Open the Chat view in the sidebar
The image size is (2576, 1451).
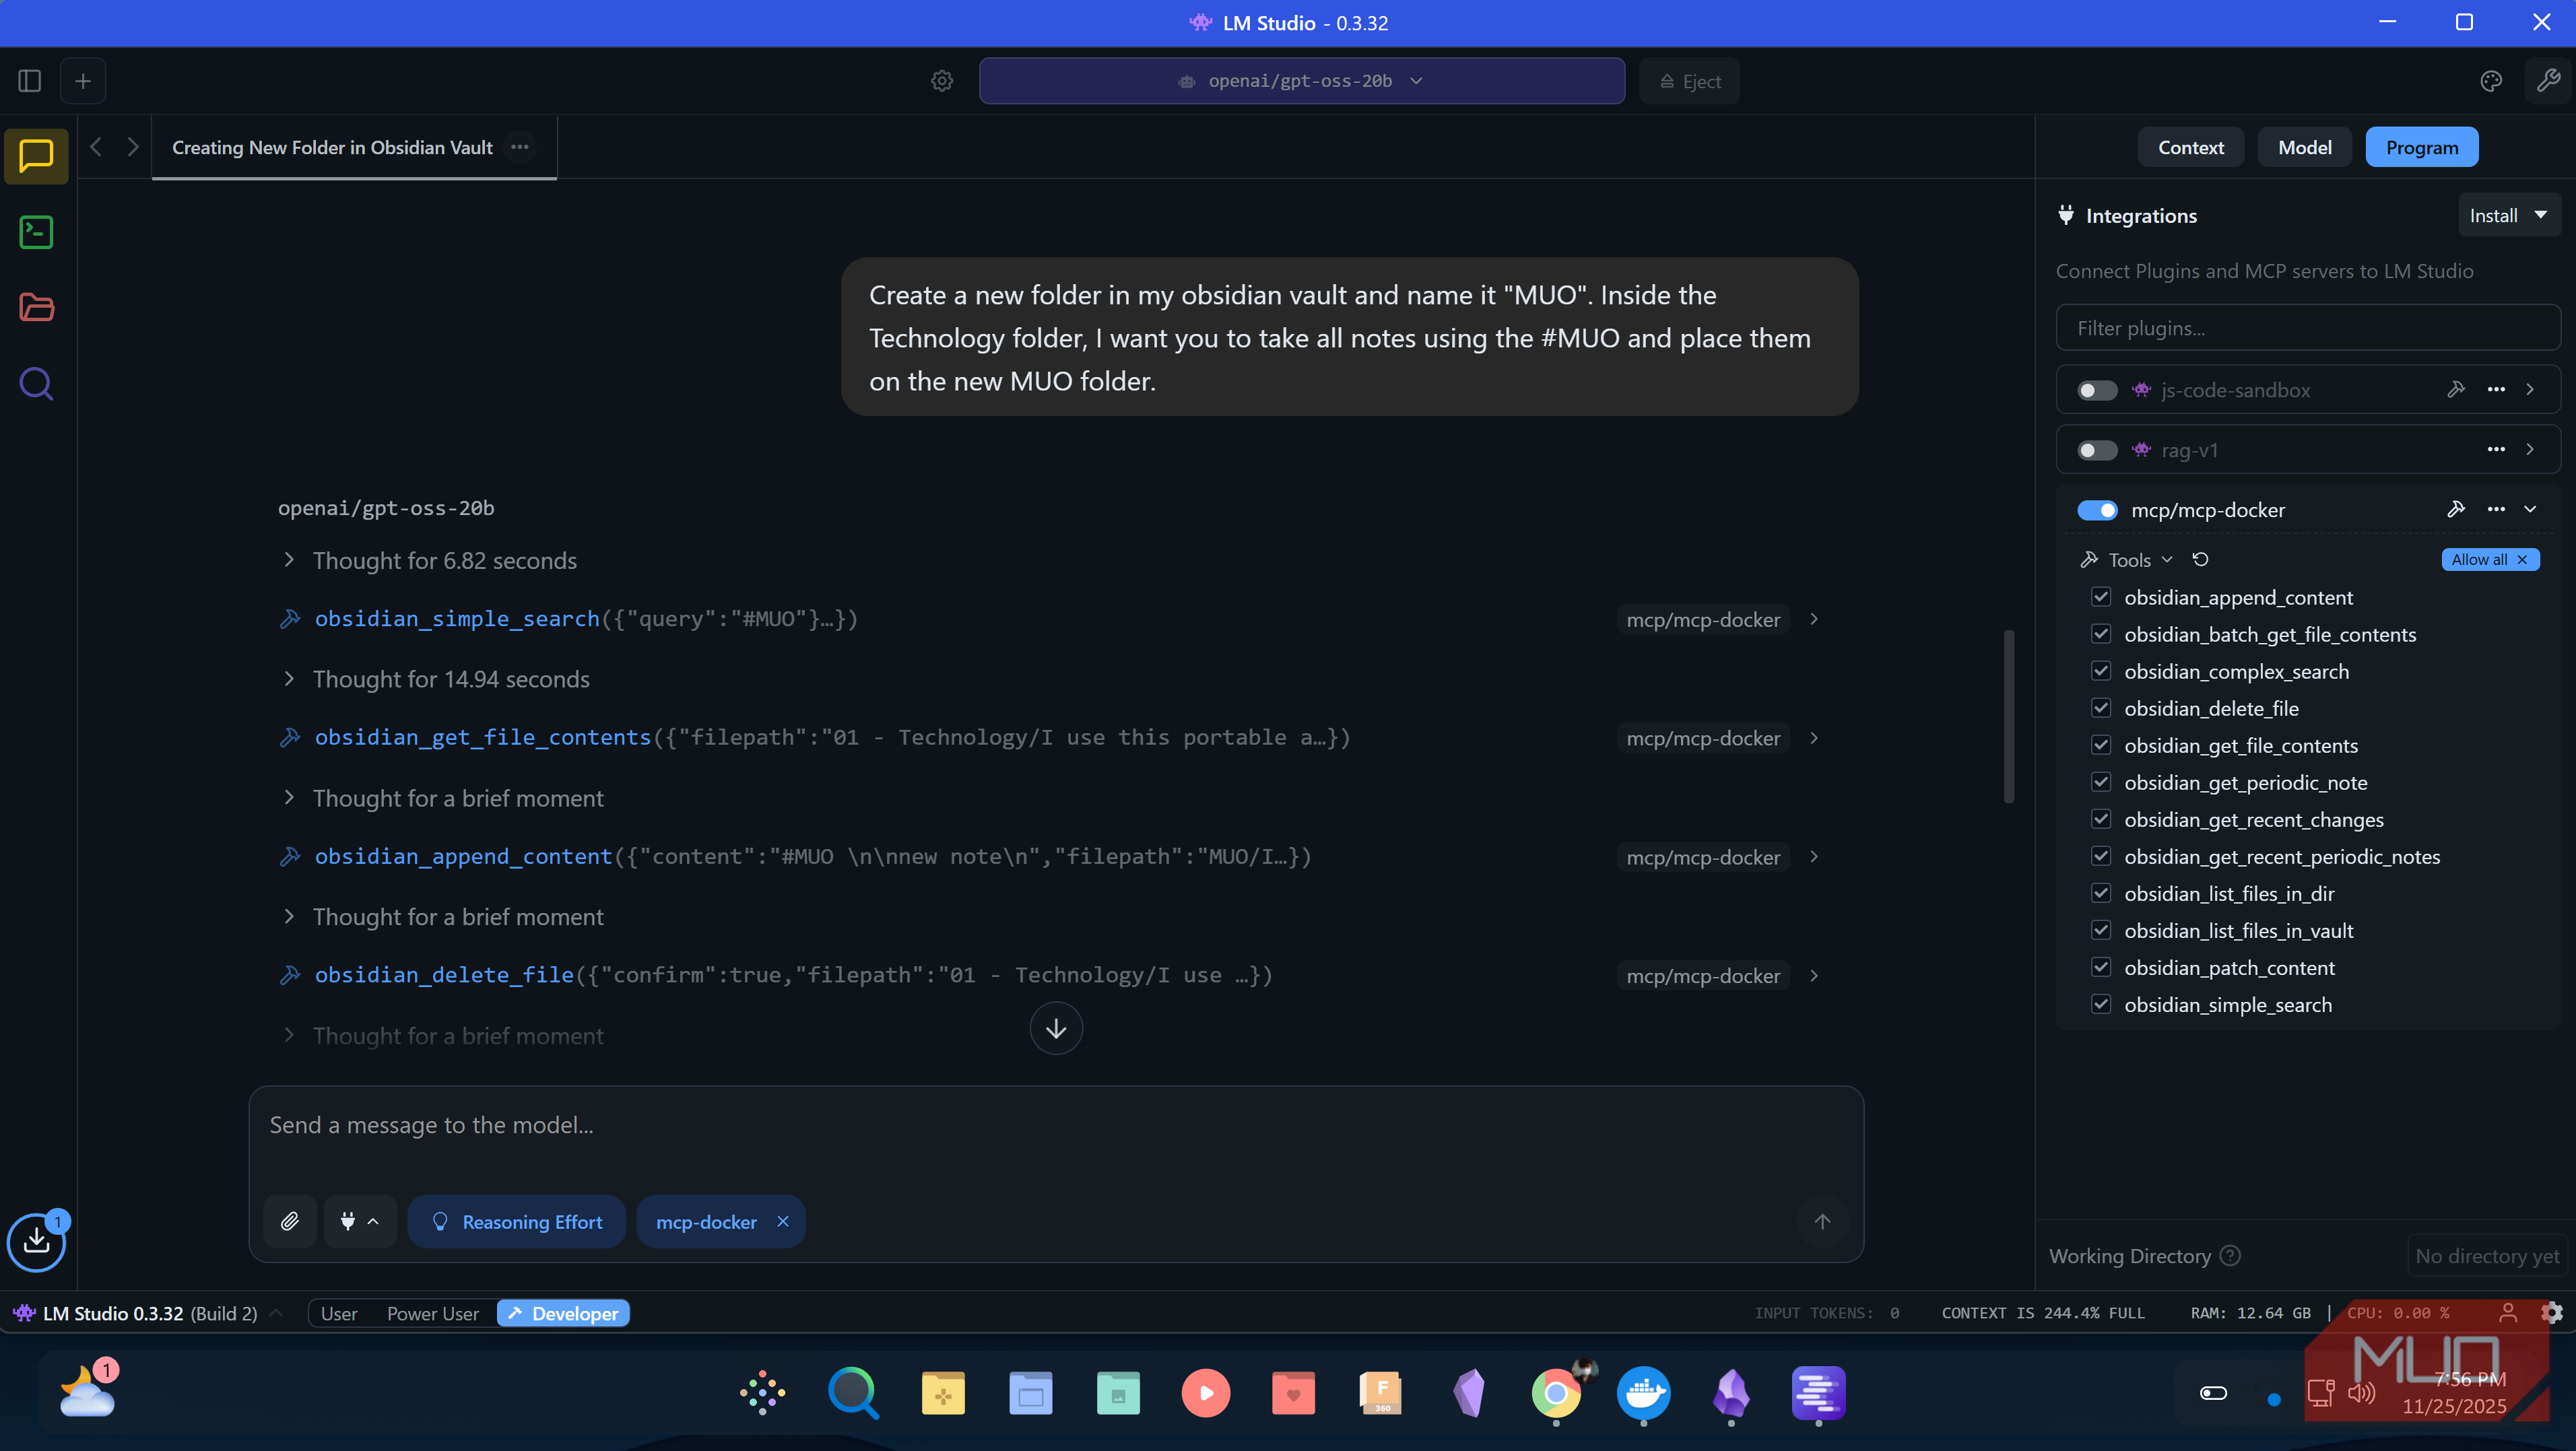[36, 156]
